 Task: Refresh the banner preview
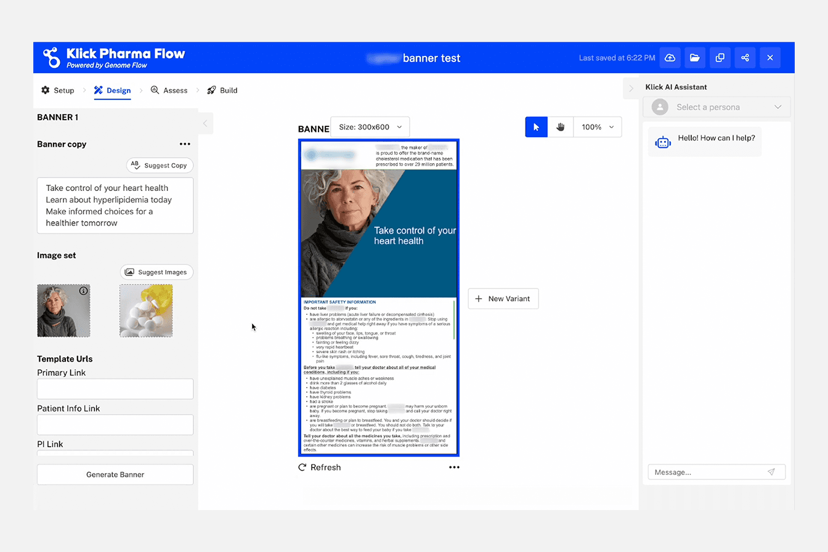[x=319, y=468]
